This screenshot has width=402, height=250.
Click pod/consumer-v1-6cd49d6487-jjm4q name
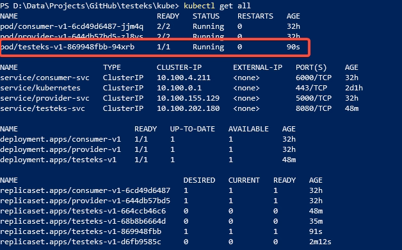72,26
